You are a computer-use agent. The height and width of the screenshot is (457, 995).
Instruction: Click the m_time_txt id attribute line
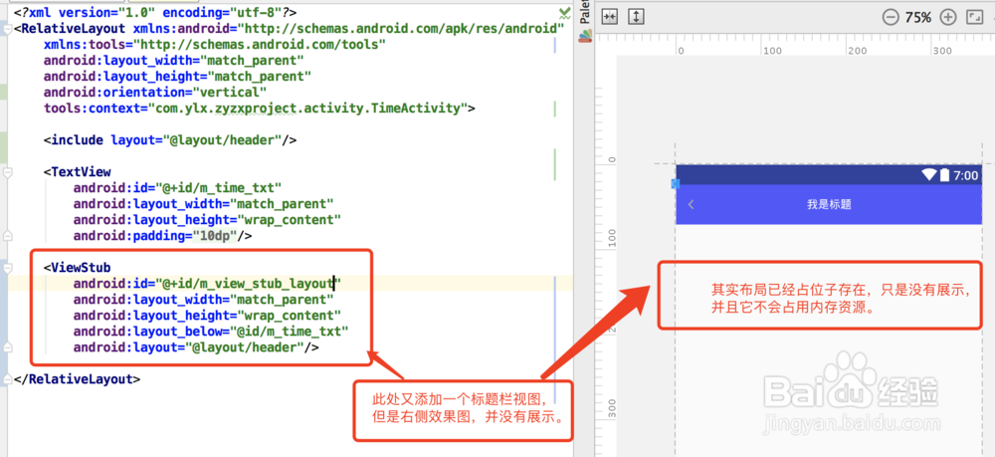[177, 188]
